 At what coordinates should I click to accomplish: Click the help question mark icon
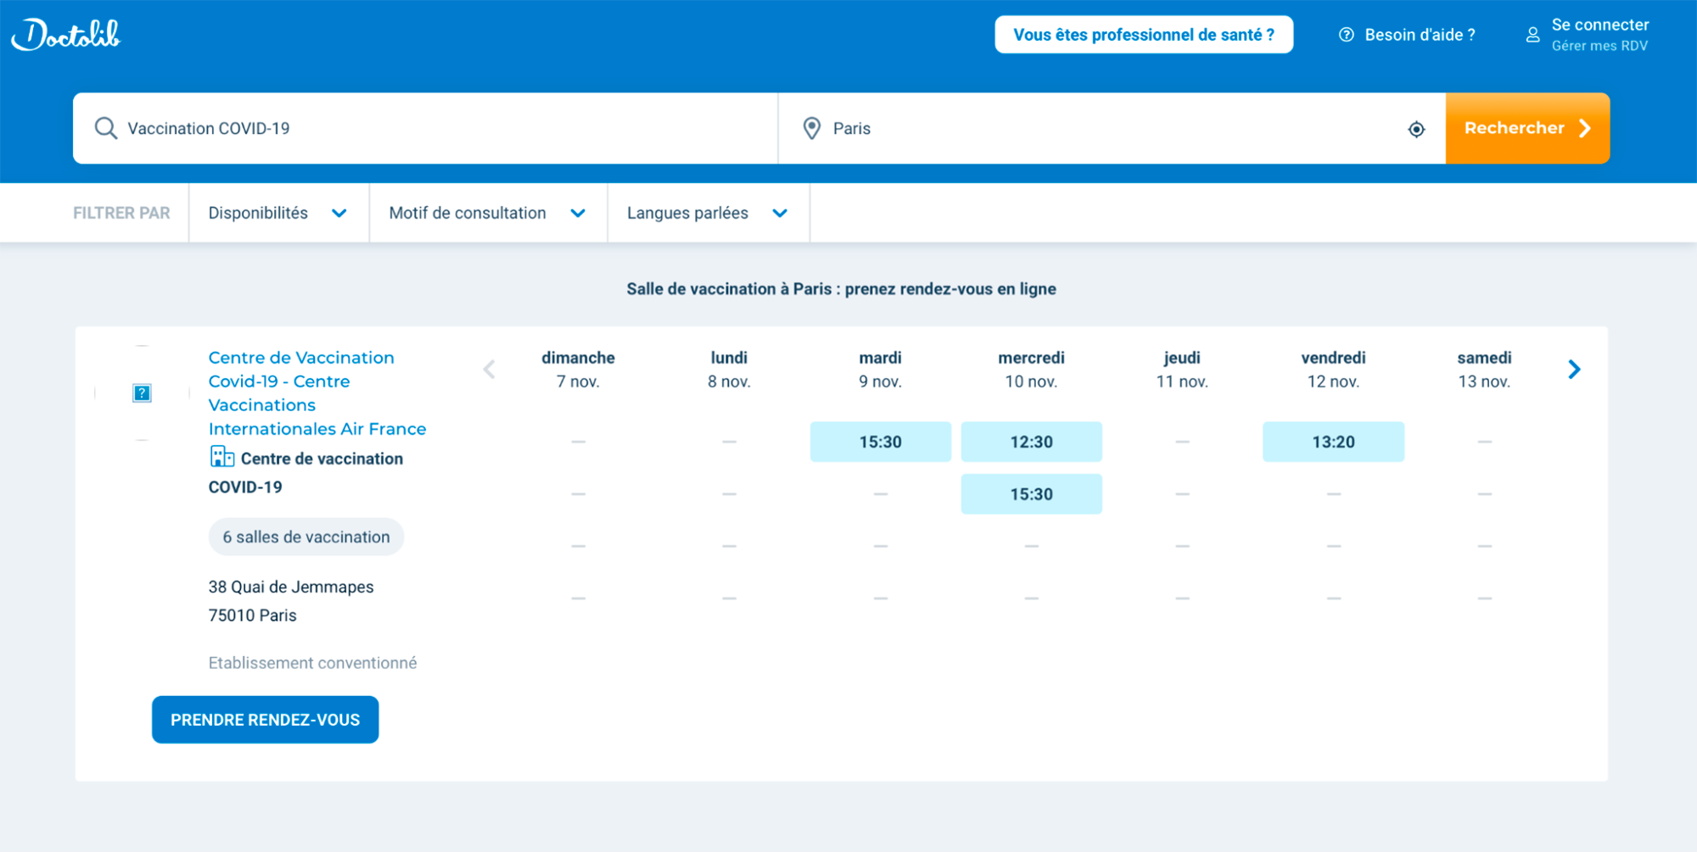pos(1346,35)
